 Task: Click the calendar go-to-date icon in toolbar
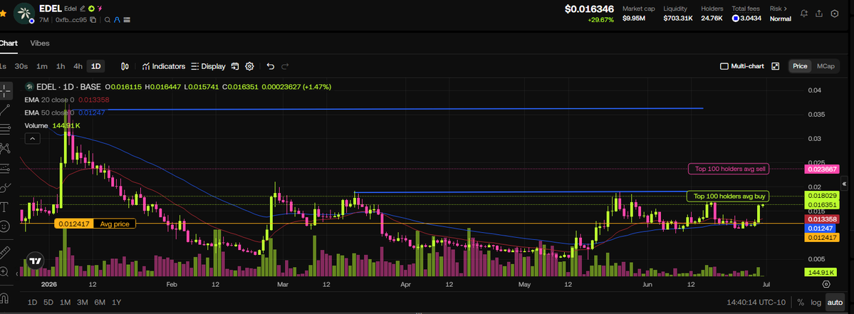tap(235, 66)
